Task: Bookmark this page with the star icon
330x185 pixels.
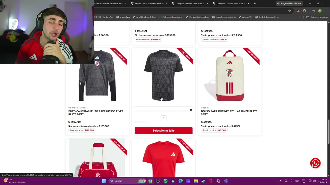Action: coord(290,11)
